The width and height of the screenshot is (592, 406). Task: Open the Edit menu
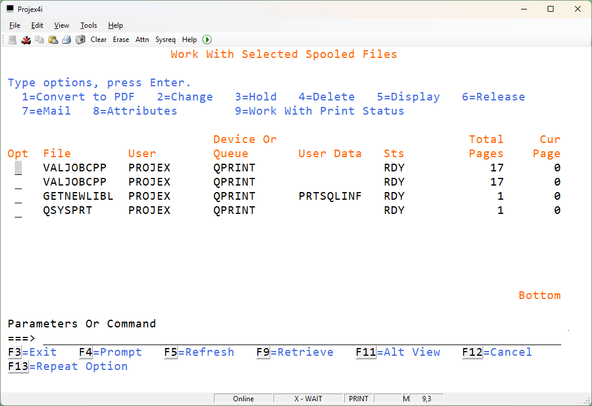pos(37,25)
